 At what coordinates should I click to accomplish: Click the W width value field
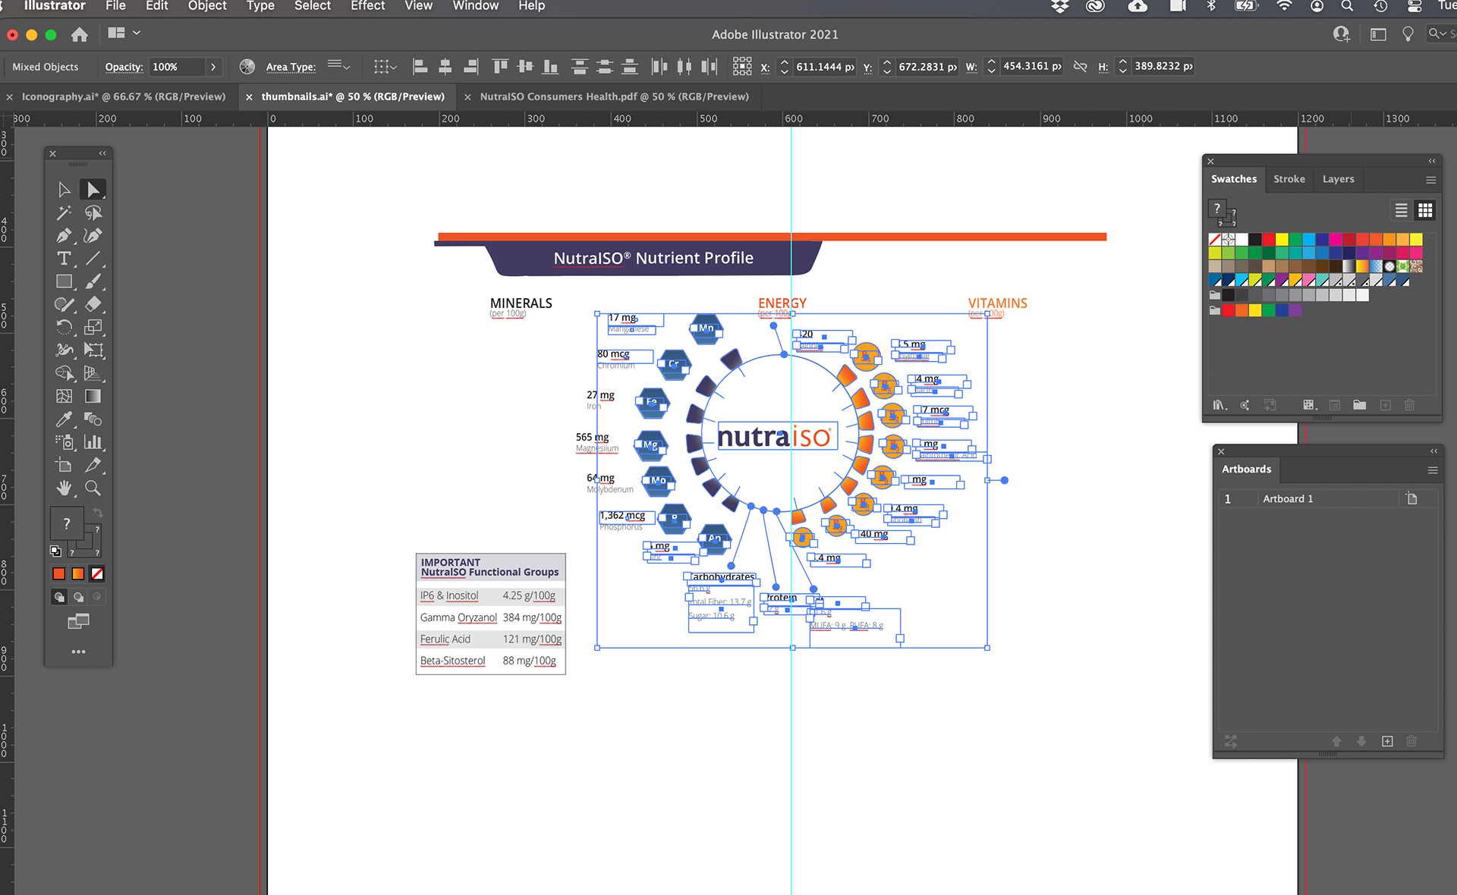coord(1031,67)
